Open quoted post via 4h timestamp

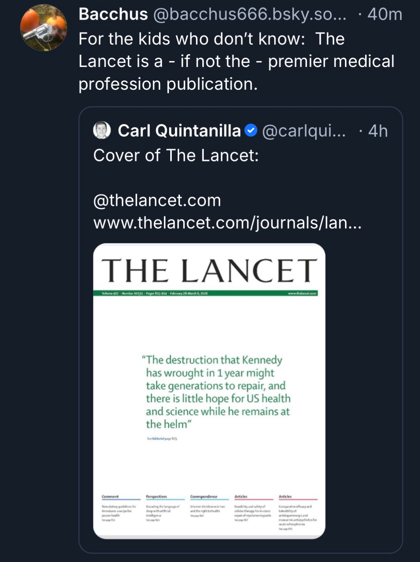(x=378, y=131)
